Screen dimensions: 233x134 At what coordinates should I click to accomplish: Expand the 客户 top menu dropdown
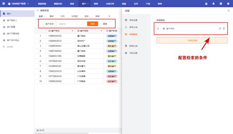[x=88, y=4]
